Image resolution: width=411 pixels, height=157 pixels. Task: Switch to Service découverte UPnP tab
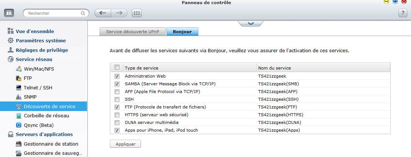(x=133, y=32)
